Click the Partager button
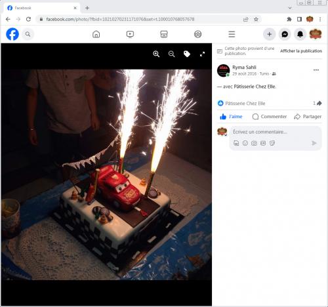Image resolution: width=328 pixels, height=307 pixels. tap(308, 117)
